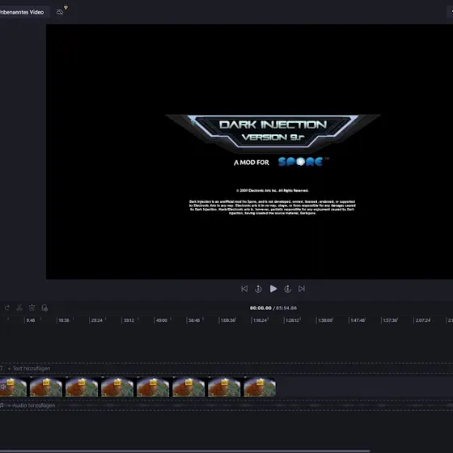453x453 pixels.
Task: Move playhead to 29:24 ruler mark
Action: pos(96,320)
